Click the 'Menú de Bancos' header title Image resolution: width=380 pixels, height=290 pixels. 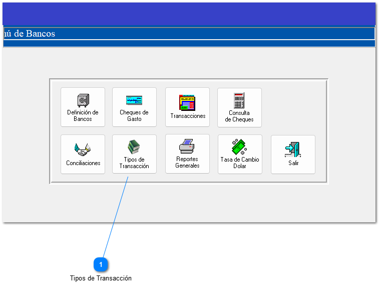pos(29,34)
